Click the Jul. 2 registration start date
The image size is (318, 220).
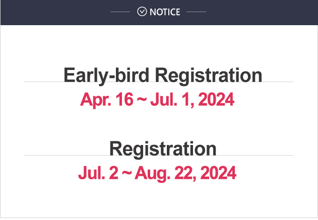[x=98, y=173]
